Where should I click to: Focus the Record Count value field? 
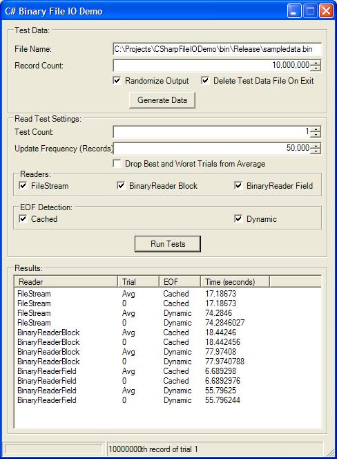(x=212, y=65)
